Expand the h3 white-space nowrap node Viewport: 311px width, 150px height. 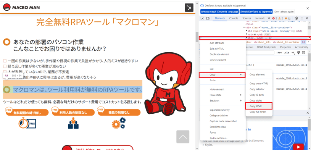(x=247, y=31)
